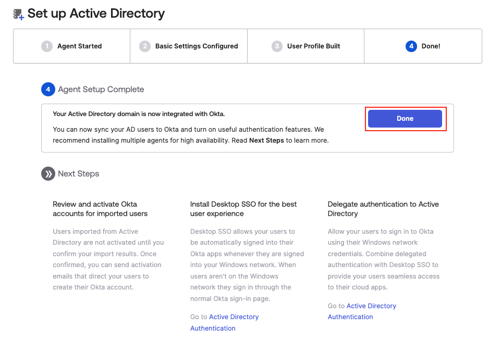Click the blue 4 badge beside Agent Setup Complete
Viewport: 489px width, 353px height.
tap(48, 90)
